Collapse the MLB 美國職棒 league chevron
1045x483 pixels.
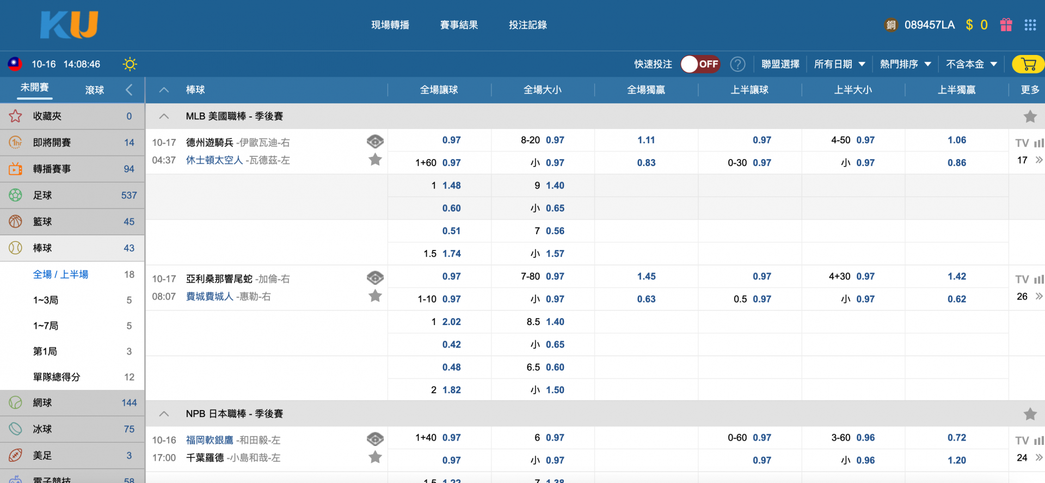coord(164,116)
